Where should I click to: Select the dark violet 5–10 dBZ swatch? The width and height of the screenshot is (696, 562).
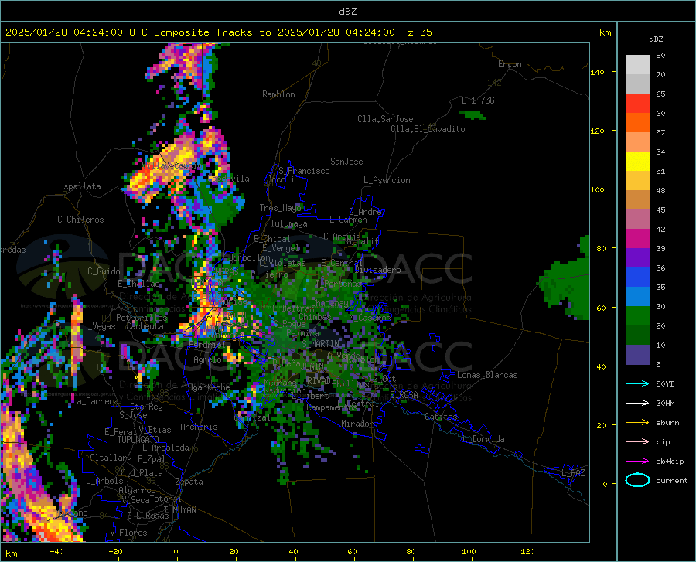pos(637,355)
